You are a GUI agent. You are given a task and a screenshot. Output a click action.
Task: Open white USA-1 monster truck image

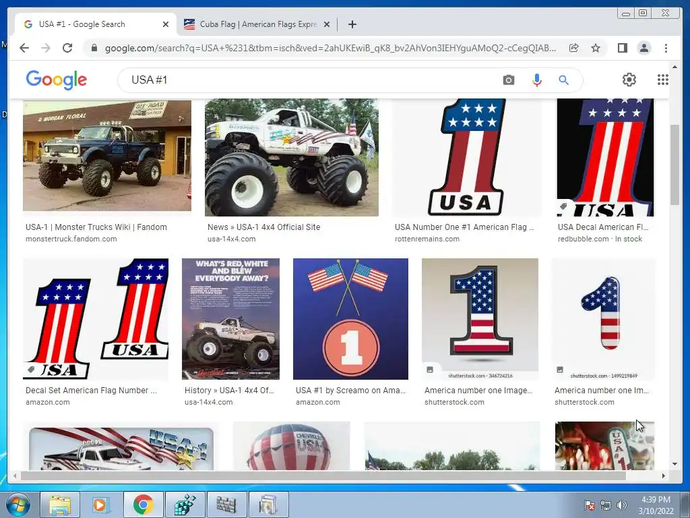coord(291,157)
